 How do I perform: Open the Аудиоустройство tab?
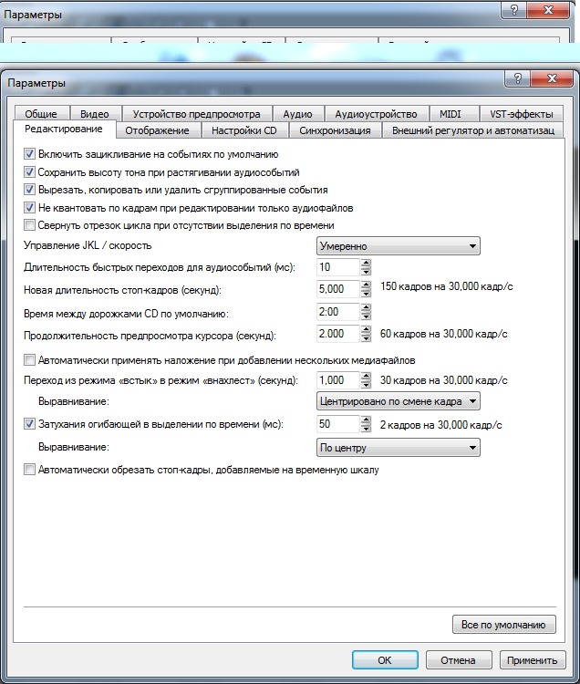pyautogui.click(x=376, y=114)
